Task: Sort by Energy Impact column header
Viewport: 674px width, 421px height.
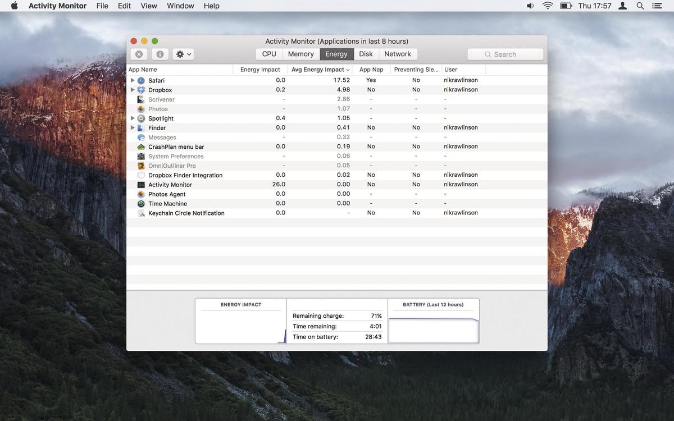Action: pos(260,70)
